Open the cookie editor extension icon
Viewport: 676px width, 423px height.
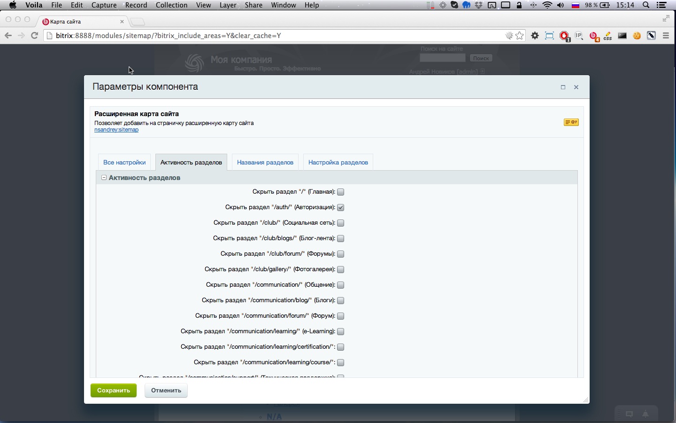pos(637,36)
